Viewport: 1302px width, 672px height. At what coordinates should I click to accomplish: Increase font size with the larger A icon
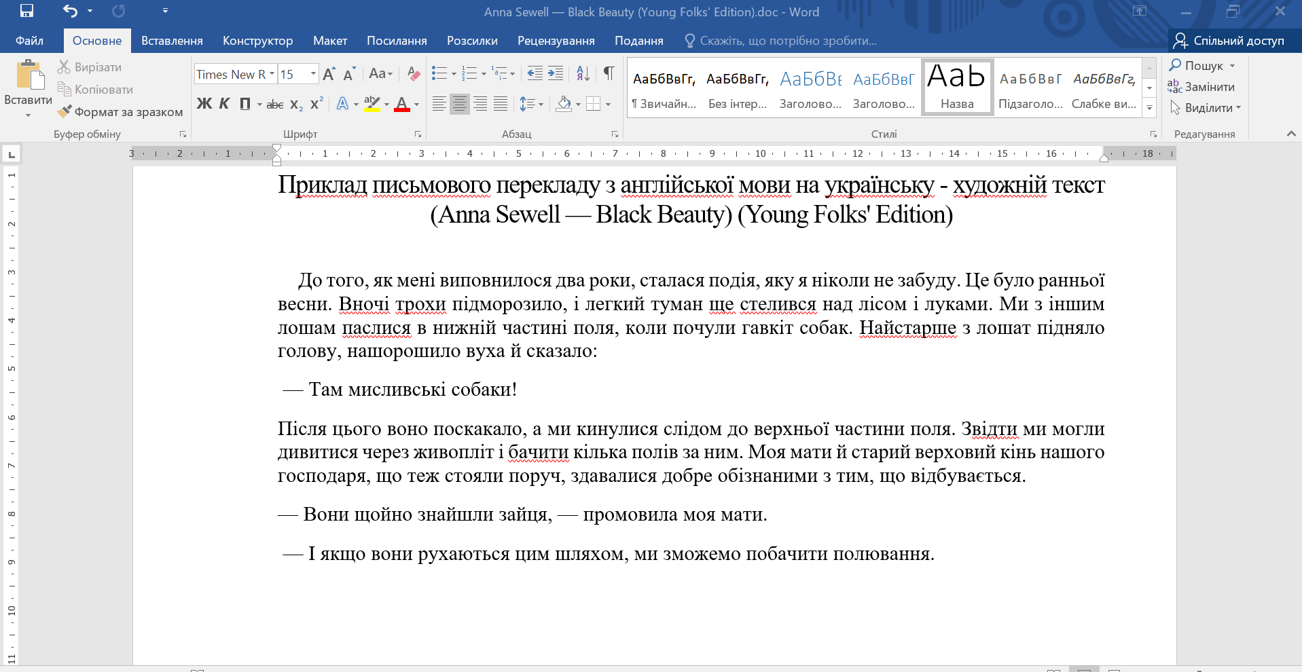coord(329,74)
